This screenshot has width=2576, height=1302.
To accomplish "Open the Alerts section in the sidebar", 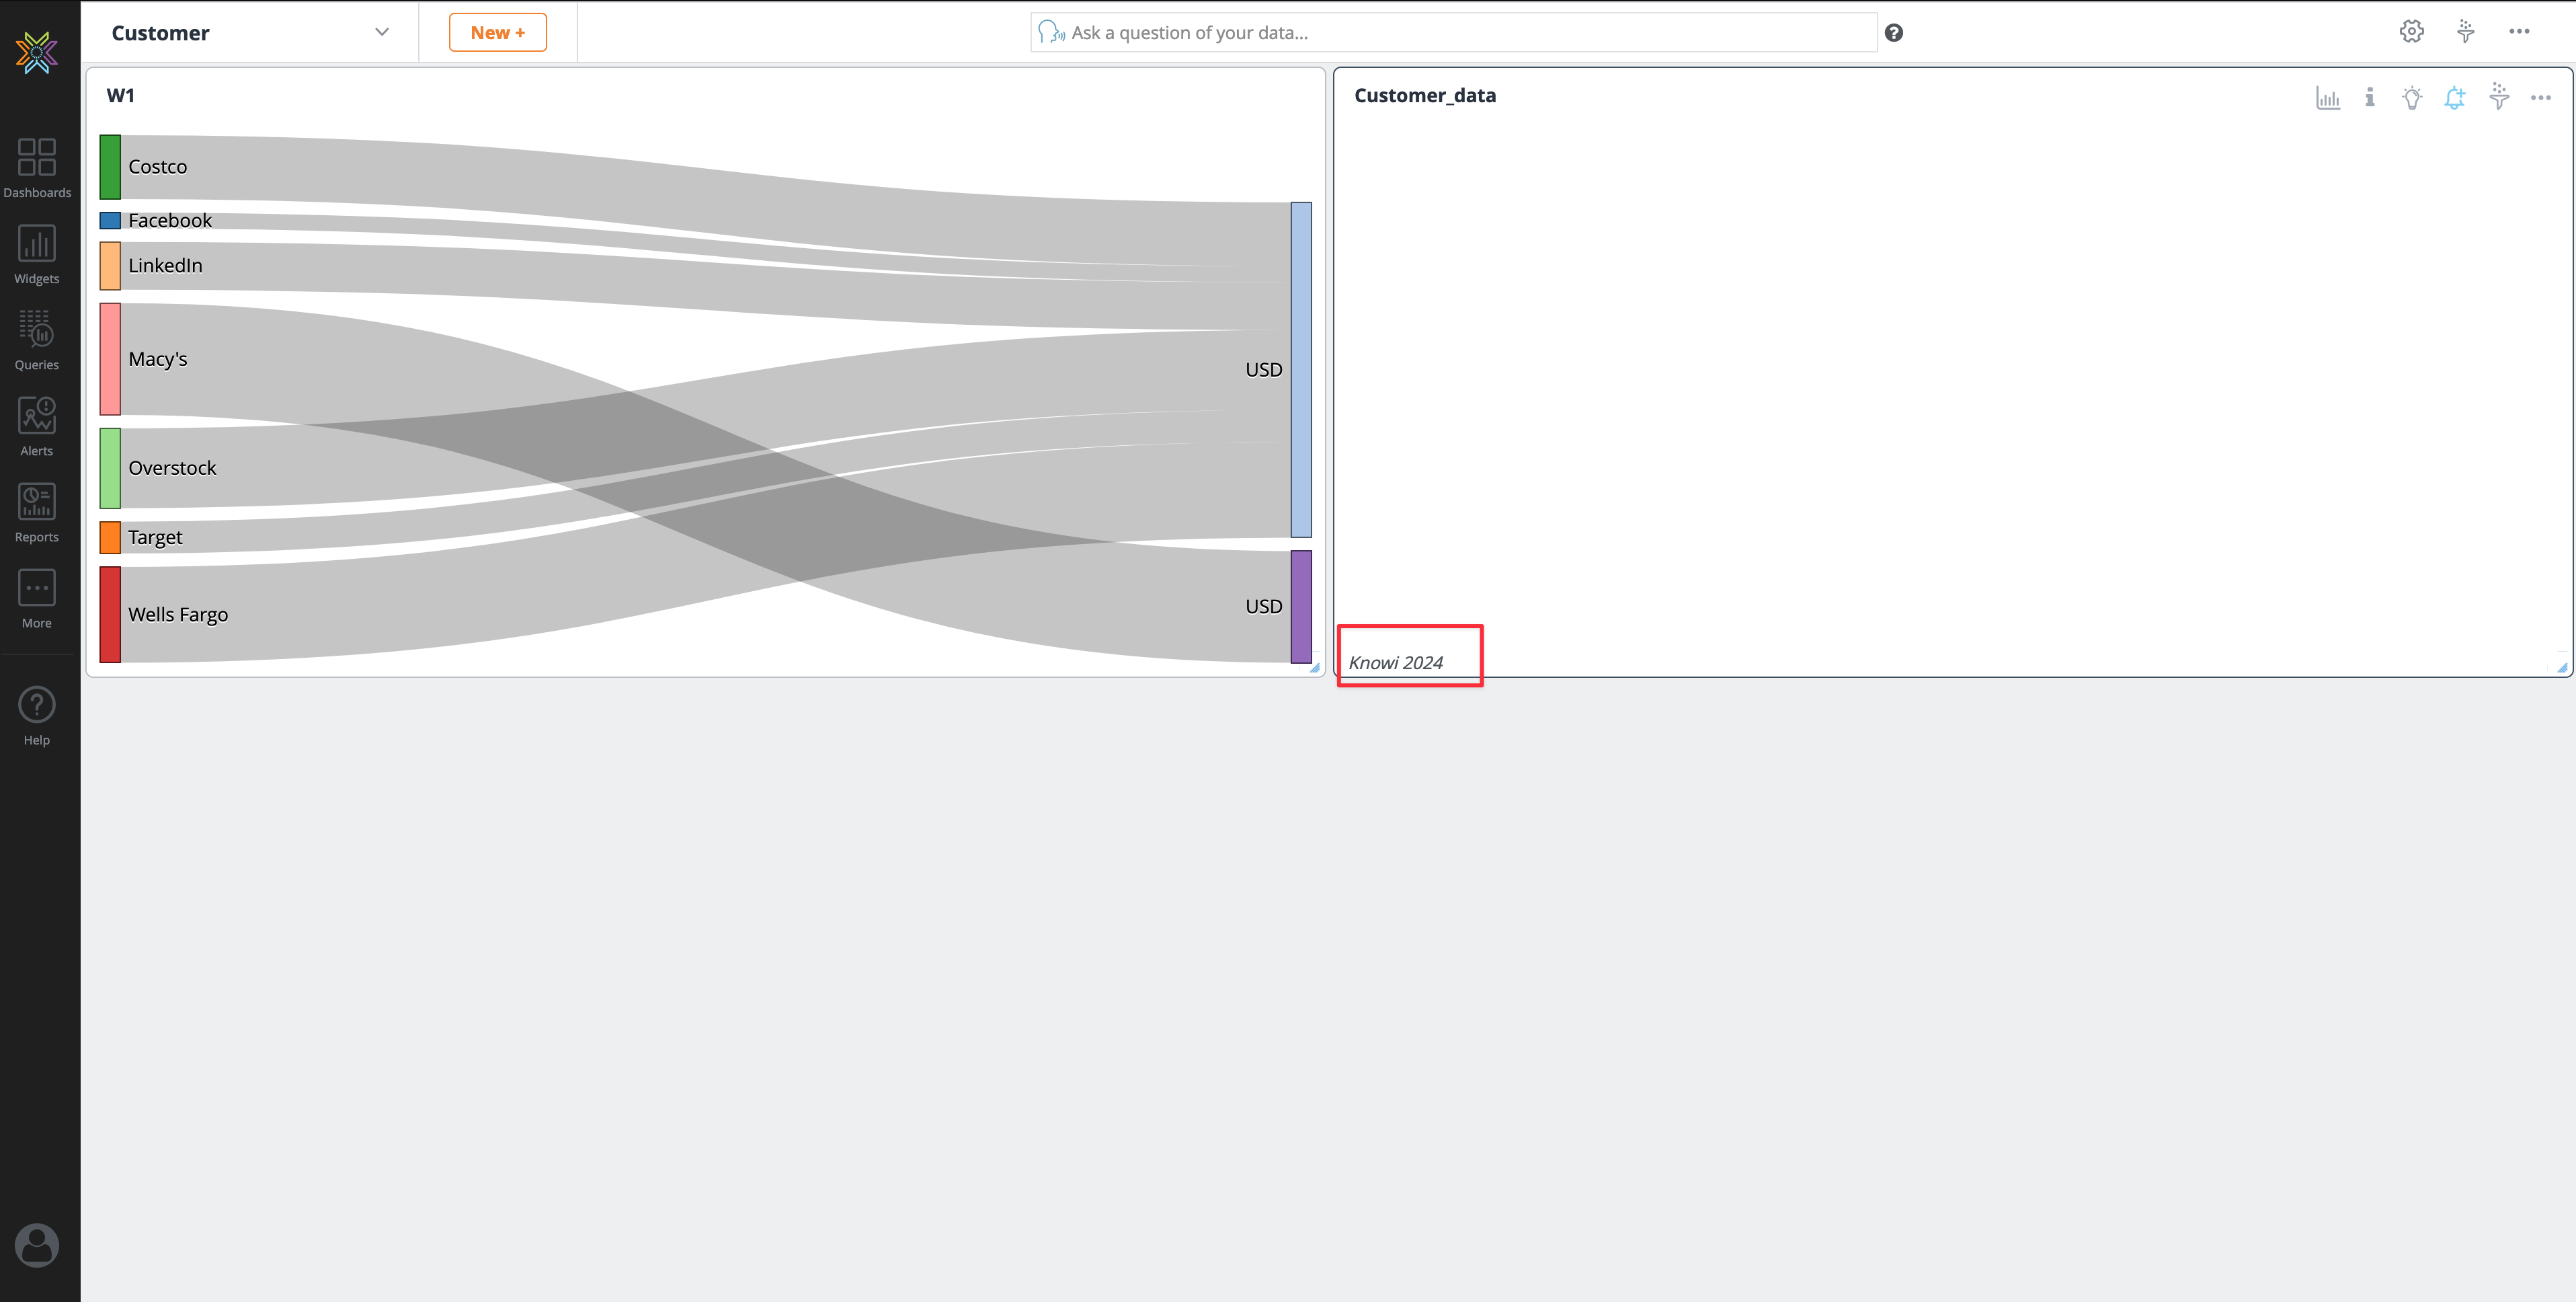I will [37, 425].
